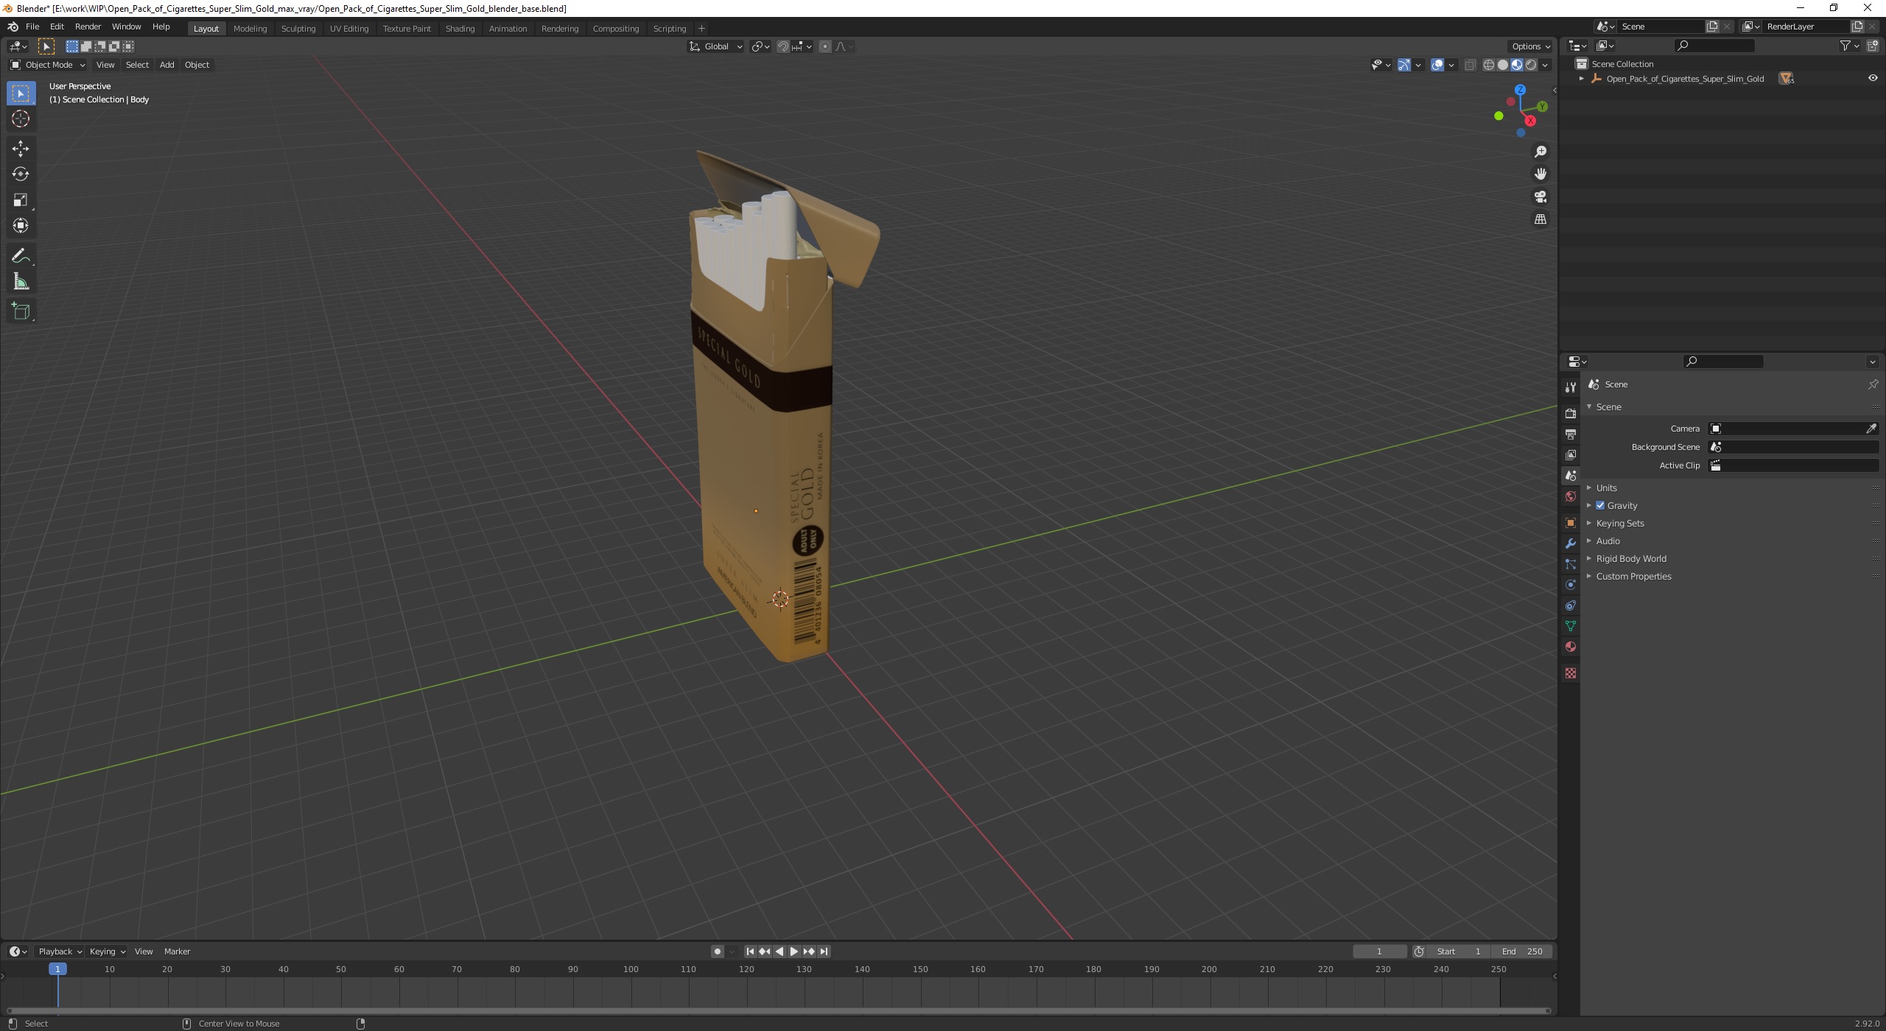Open the viewport Options dropdown
Screen dimensions: 1886x1031
point(1530,46)
